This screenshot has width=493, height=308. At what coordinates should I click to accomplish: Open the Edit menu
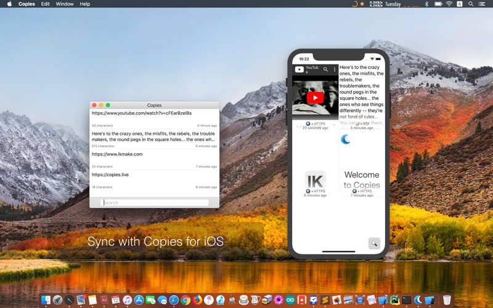[45, 4]
